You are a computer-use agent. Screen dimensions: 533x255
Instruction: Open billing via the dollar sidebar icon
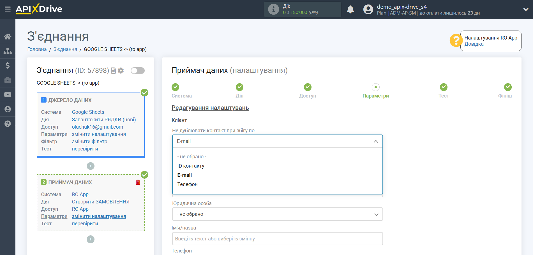tap(8, 65)
